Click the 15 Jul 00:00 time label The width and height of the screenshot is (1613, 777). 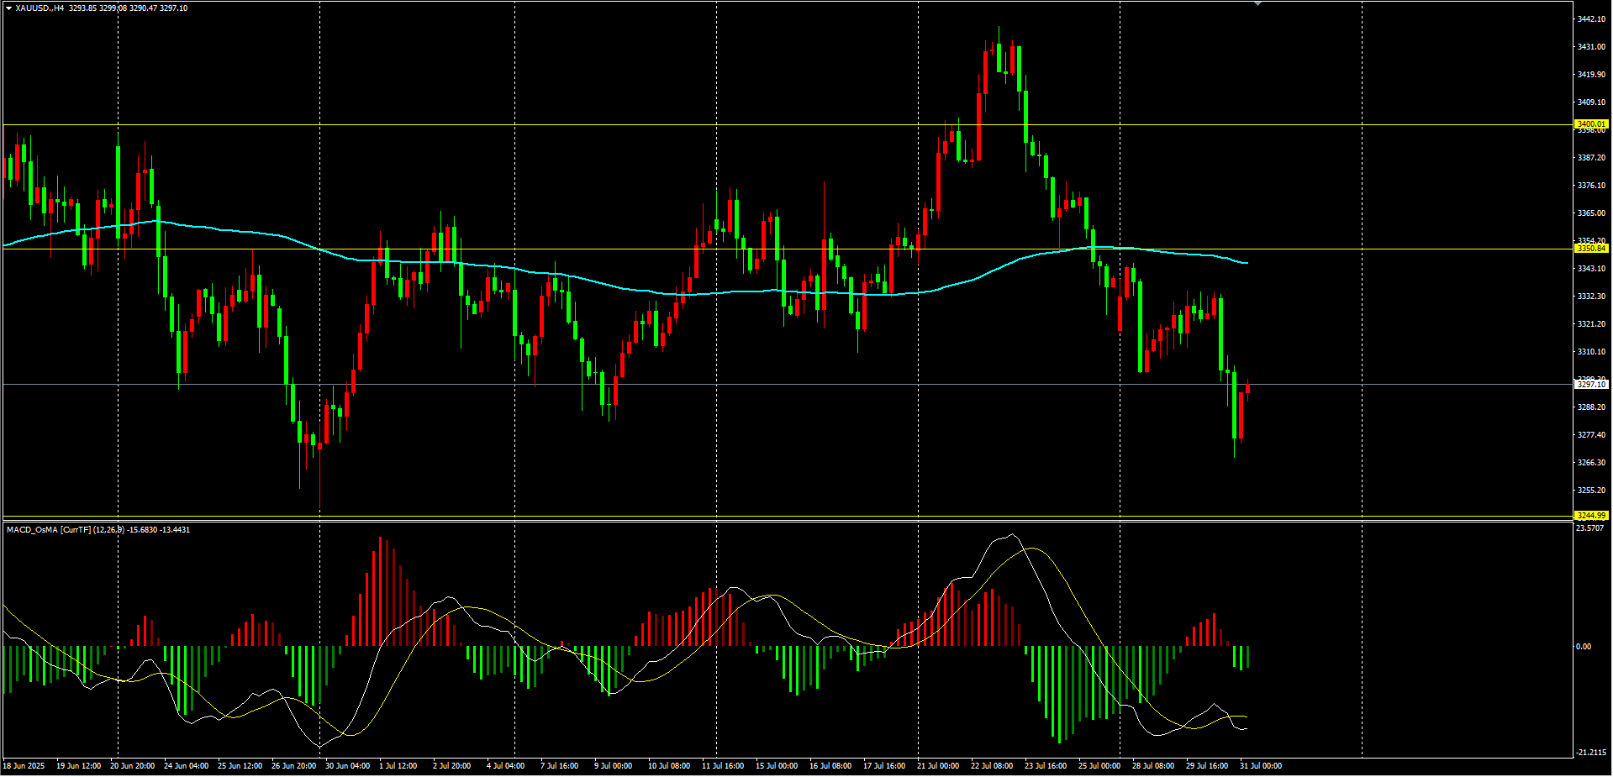point(776,766)
